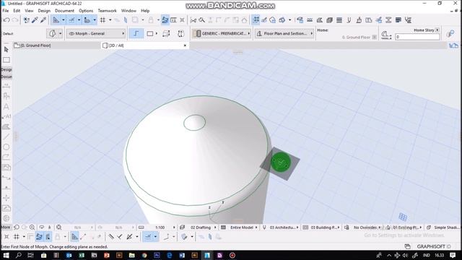Select the Inject Parameters syringe icon
The image size is (462, 260).
(x=43, y=20)
